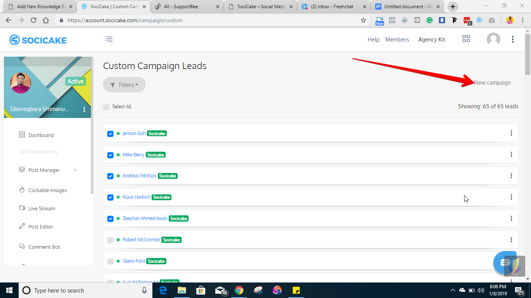Viewport: 531px width, 298px height.
Task: Reload the page with refresh icon
Action: (33, 20)
